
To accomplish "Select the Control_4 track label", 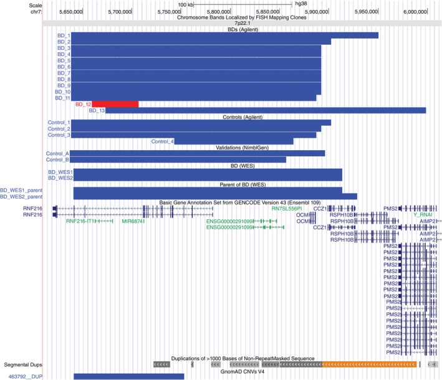I will (162, 141).
